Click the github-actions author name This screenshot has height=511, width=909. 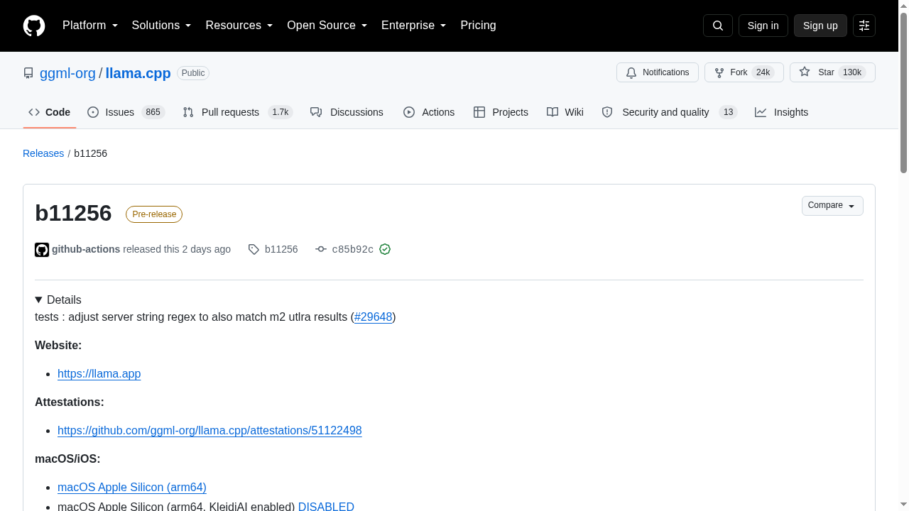pos(86,249)
